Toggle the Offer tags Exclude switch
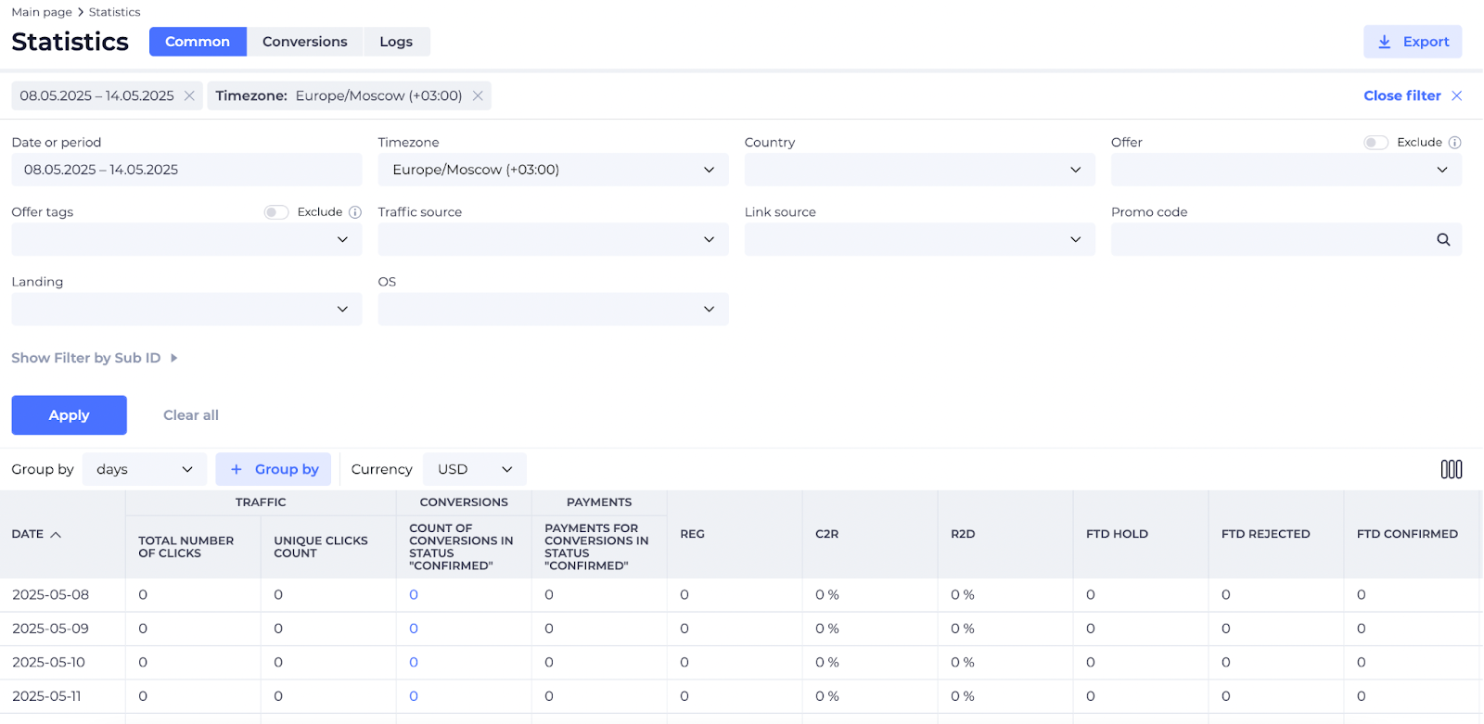This screenshot has width=1484, height=724. (276, 211)
